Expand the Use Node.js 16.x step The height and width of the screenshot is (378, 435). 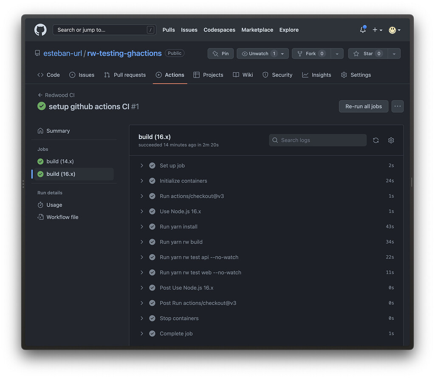coord(266,211)
